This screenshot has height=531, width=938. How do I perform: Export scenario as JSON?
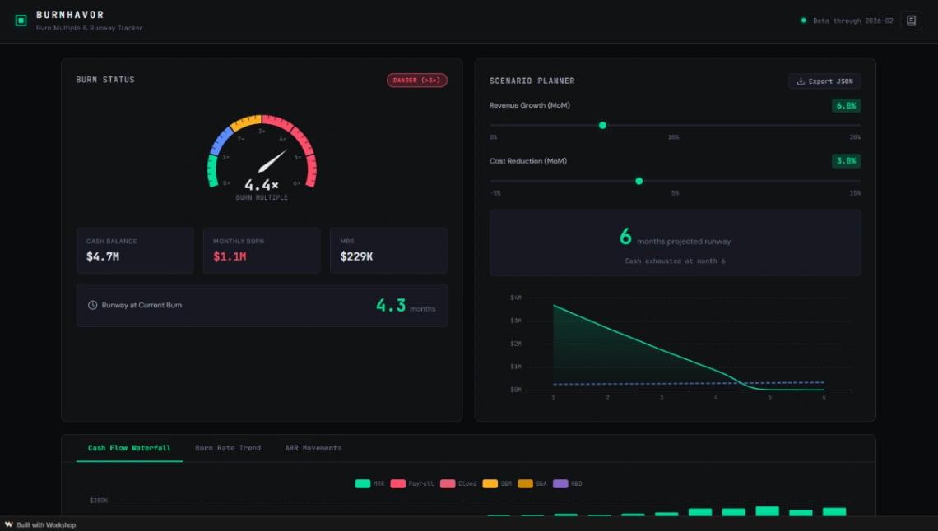[x=824, y=81]
